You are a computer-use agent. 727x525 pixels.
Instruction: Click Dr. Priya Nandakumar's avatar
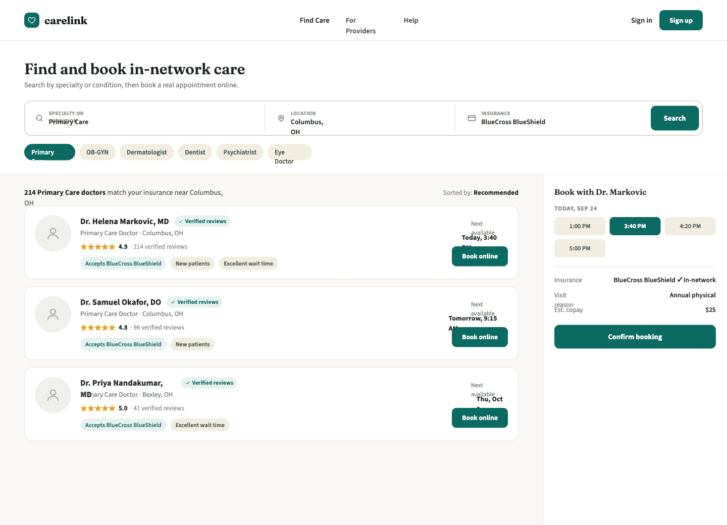click(53, 395)
